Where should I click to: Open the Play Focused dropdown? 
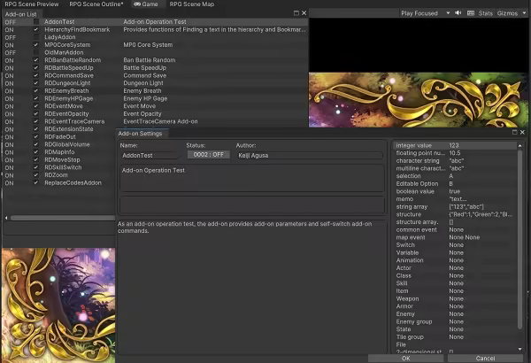(423, 13)
